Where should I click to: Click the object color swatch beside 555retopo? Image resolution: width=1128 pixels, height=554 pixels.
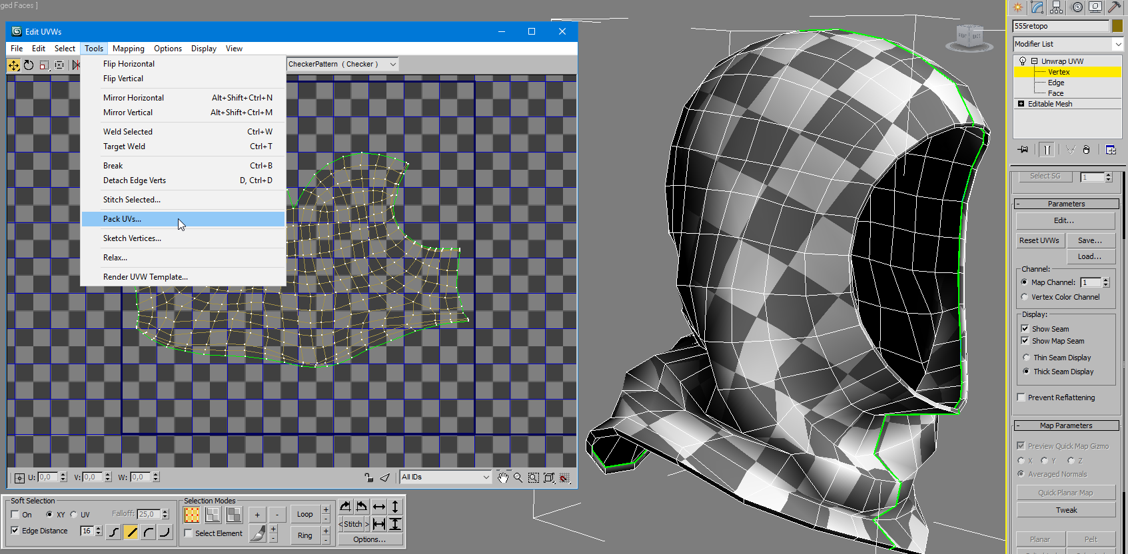point(1117,26)
